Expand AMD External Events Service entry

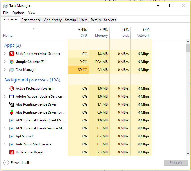click(5, 128)
